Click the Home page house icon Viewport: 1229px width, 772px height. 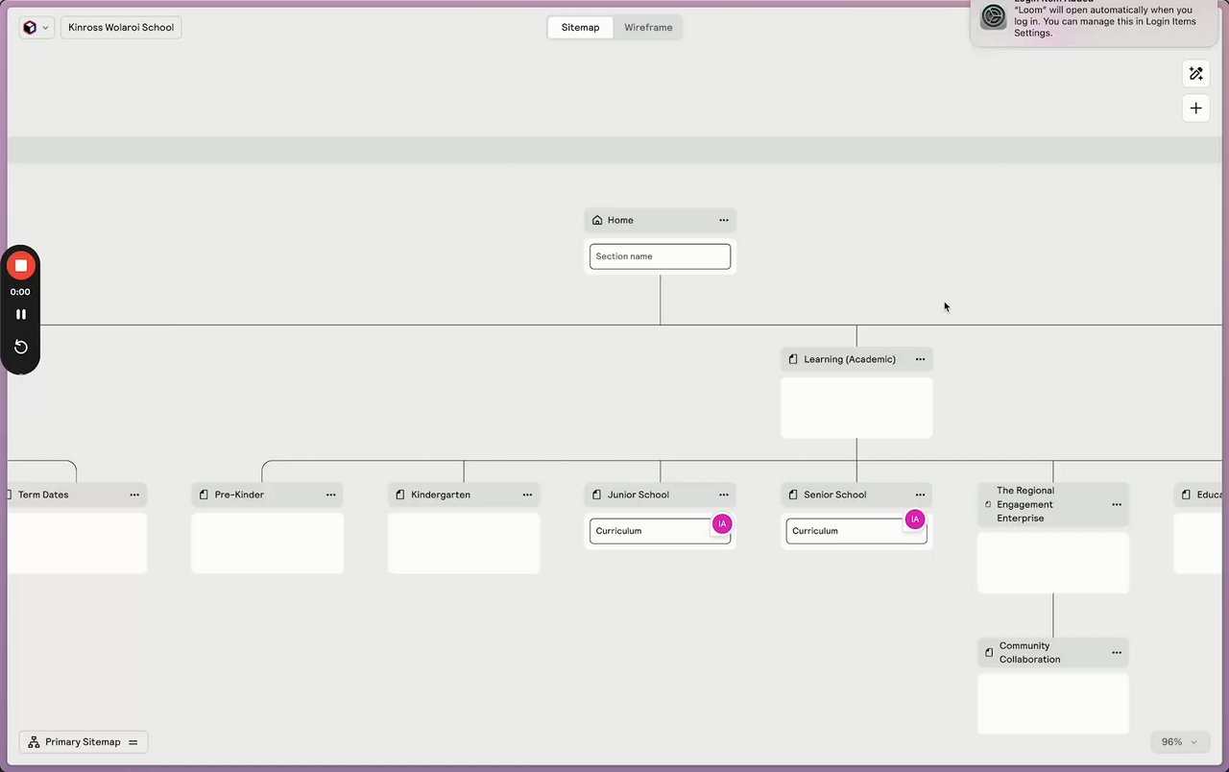(597, 220)
